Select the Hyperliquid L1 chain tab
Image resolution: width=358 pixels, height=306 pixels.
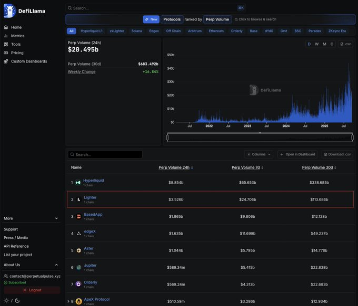[x=92, y=31]
